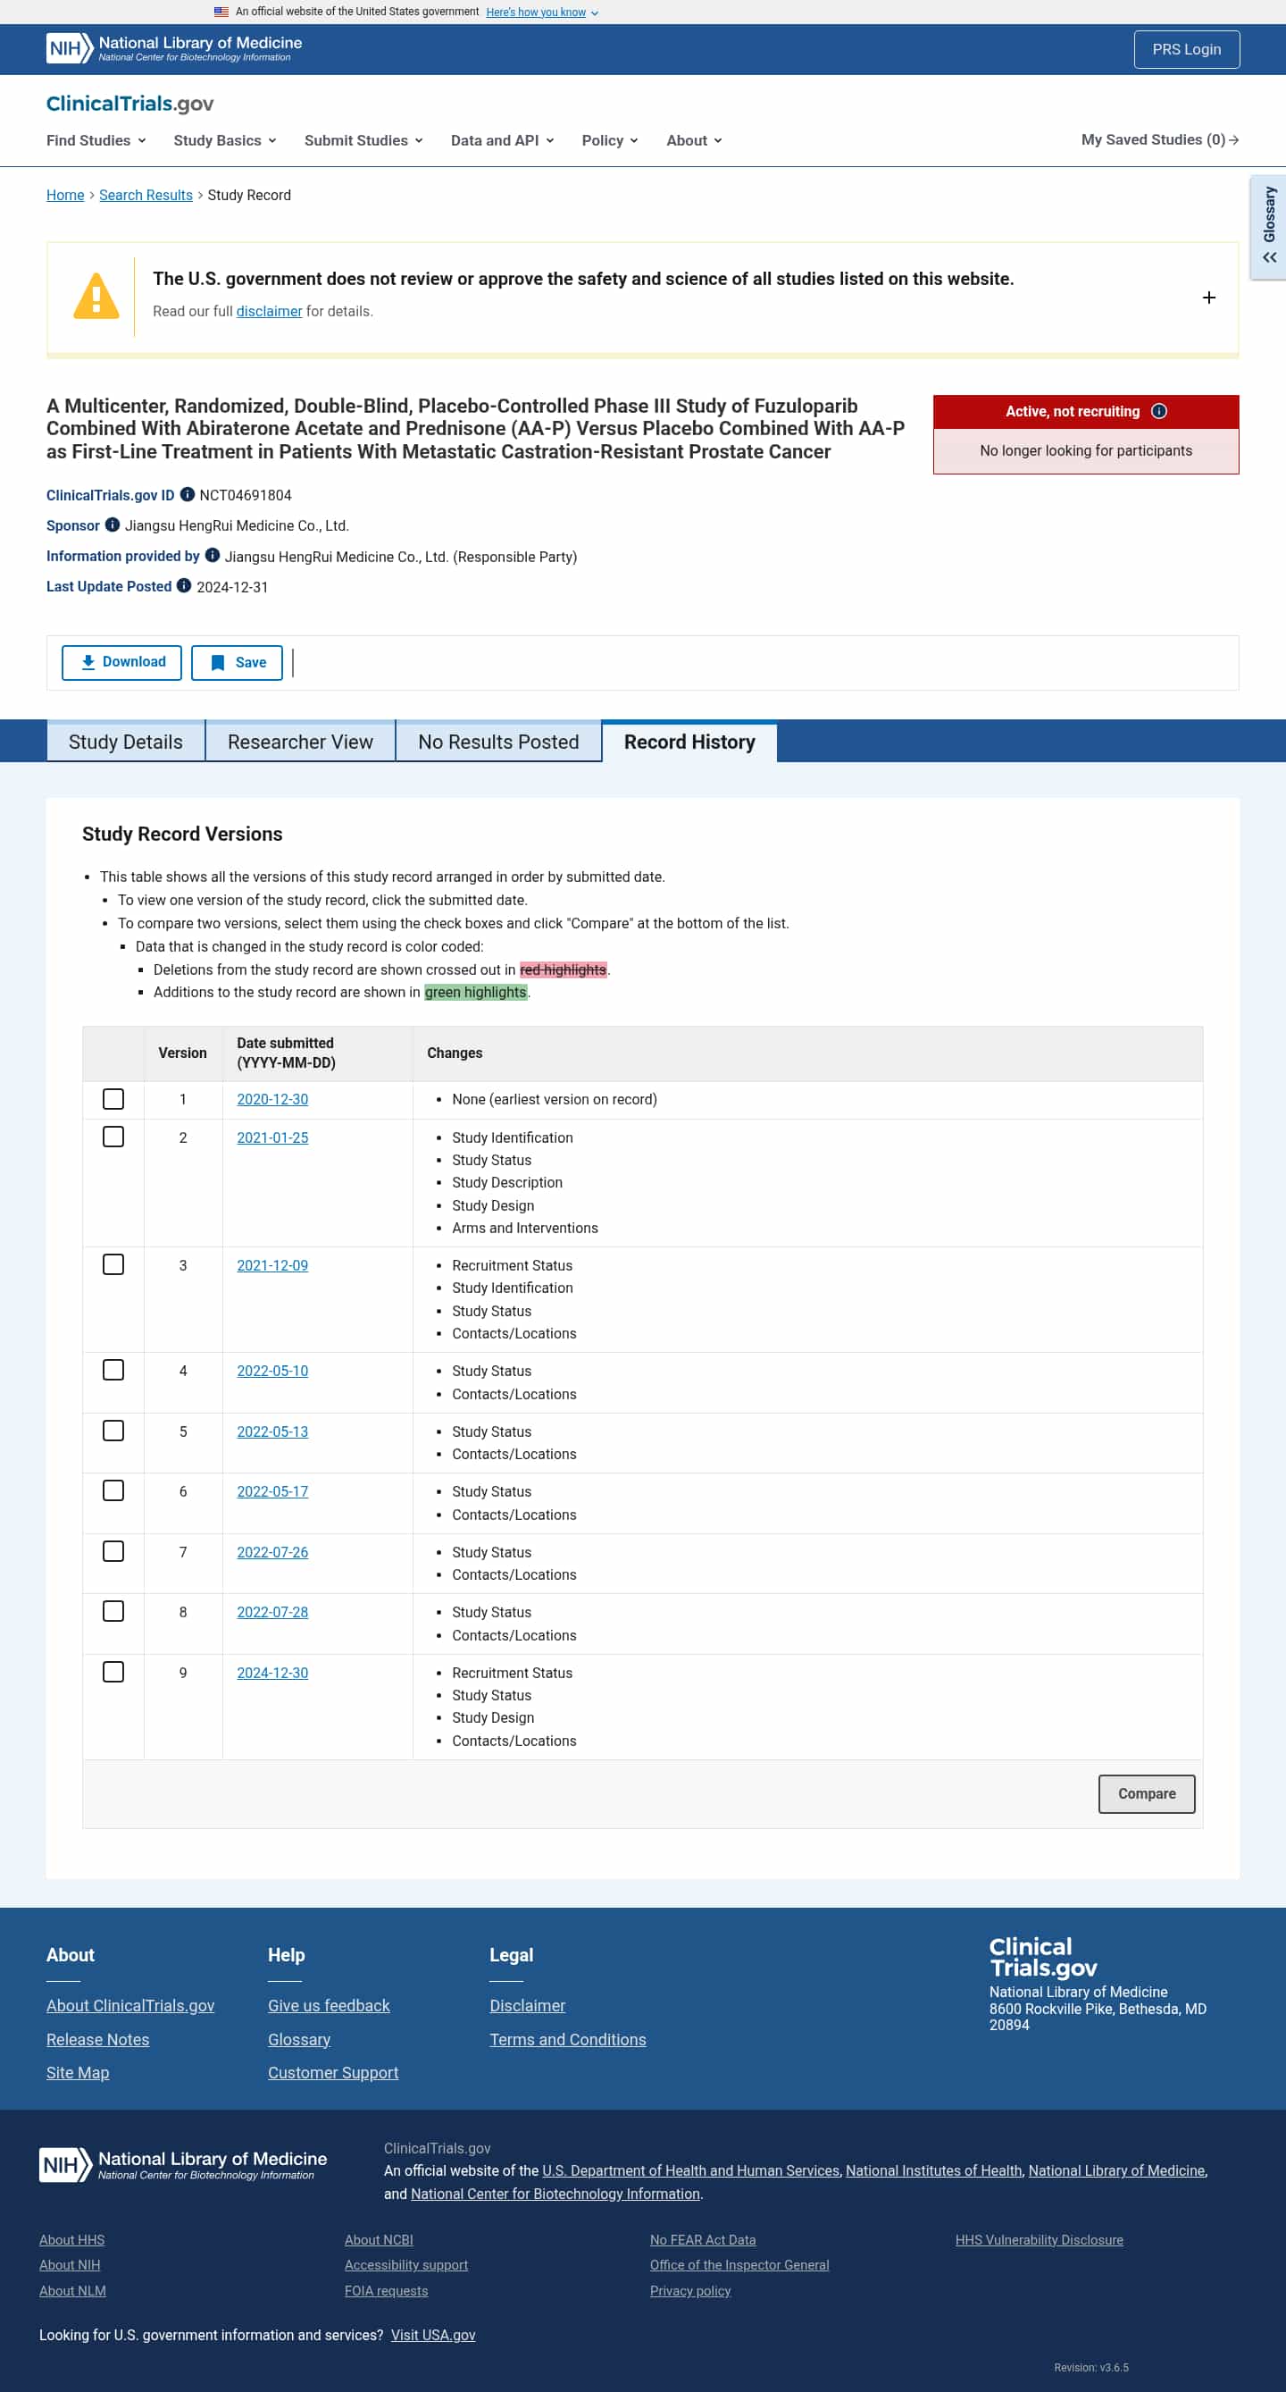The width and height of the screenshot is (1286, 2392).
Task: Click the yellow warning triangle icon
Action: point(96,297)
